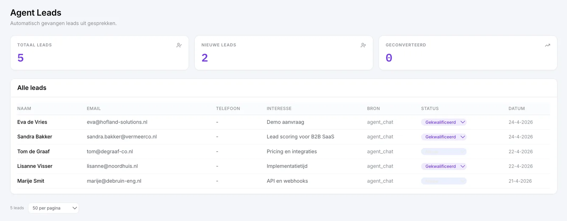Click email lisanne@noordhuis.nl
Screen dimensions: 567x221
[112, 166]
